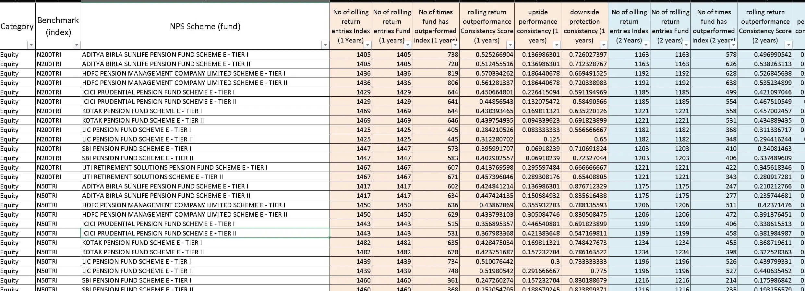Select the outperformed count cell 819

pyautogui.click(x=436, y=73)
